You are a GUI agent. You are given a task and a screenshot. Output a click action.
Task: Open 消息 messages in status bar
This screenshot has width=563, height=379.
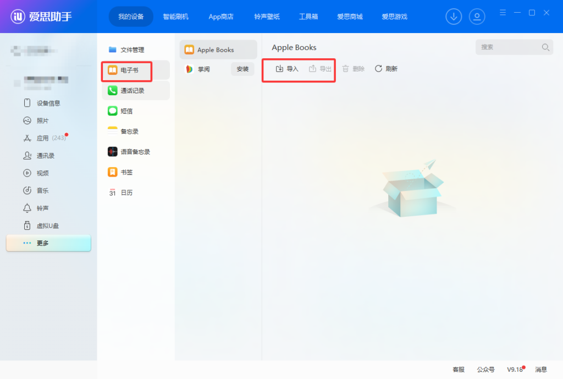(541, 370)
